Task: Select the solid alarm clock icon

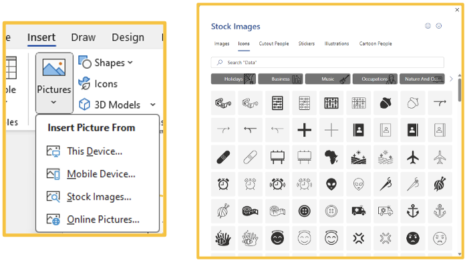Action: point(223,184)
